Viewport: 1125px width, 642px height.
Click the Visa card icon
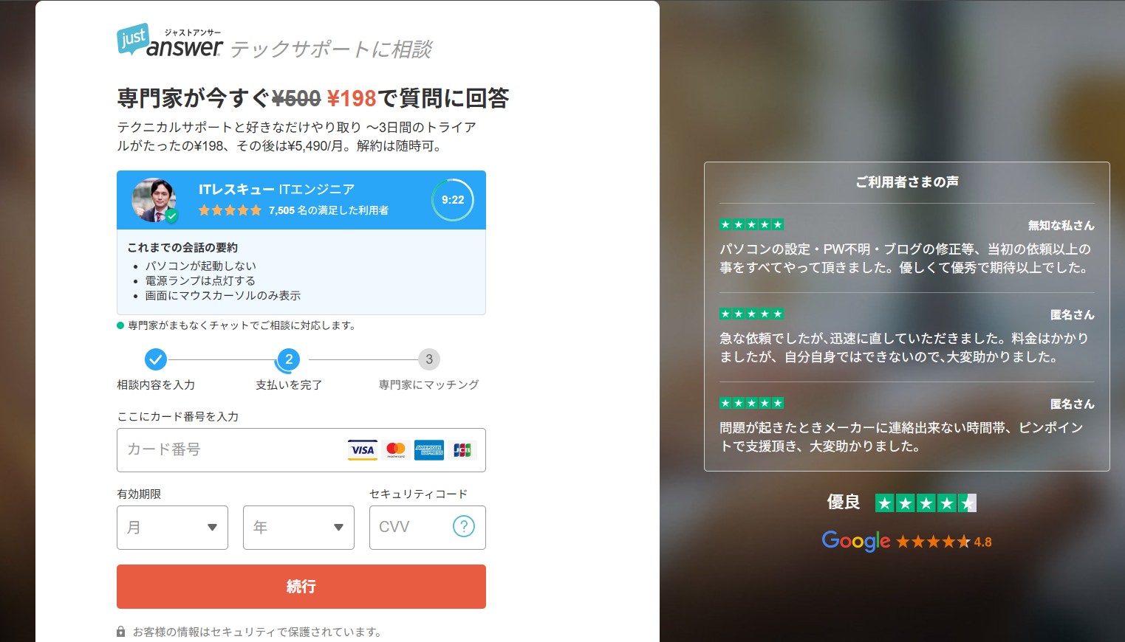[362, 450]
